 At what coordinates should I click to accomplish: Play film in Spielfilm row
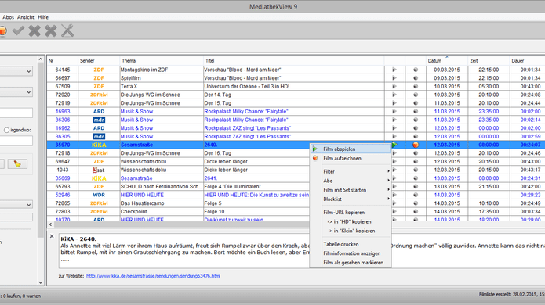point(394,78)
